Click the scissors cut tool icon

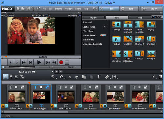coord(76,77)
